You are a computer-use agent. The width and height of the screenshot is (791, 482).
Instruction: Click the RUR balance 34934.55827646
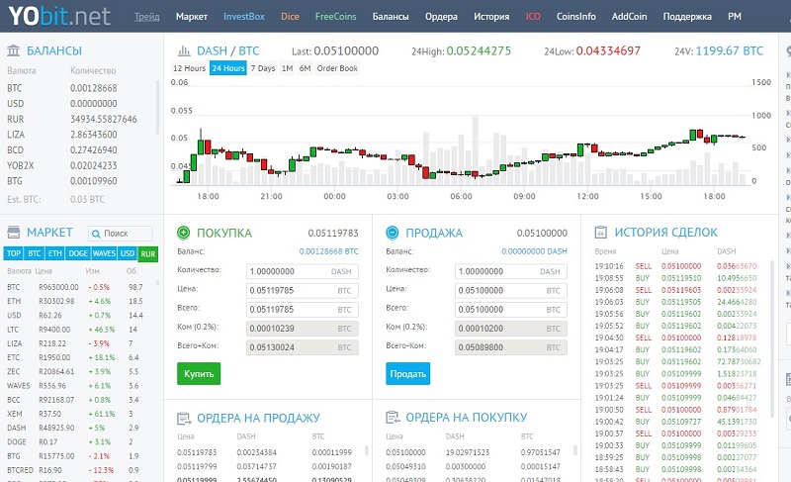[x=104, y=119]
